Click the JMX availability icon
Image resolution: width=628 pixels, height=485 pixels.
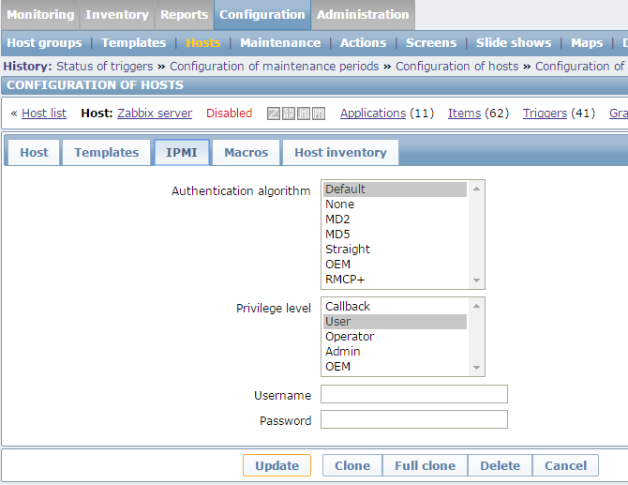coord(303,114)
